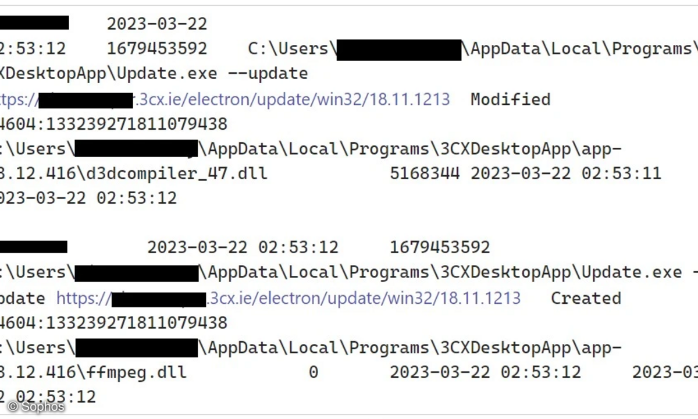
Task: Click the second 1679453592 timestamp after 02:53:12
Action: (x=440, y=247)
